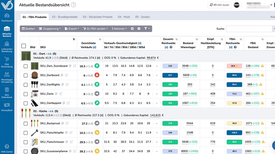275x154 pixels.
Task: Open the Gruppierung dropdown
Action: [x=50, y=29]
